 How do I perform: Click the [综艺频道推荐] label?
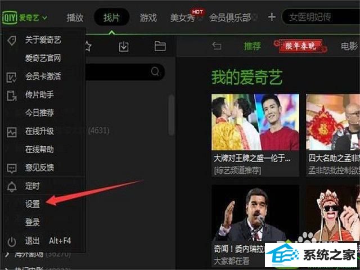237,170
